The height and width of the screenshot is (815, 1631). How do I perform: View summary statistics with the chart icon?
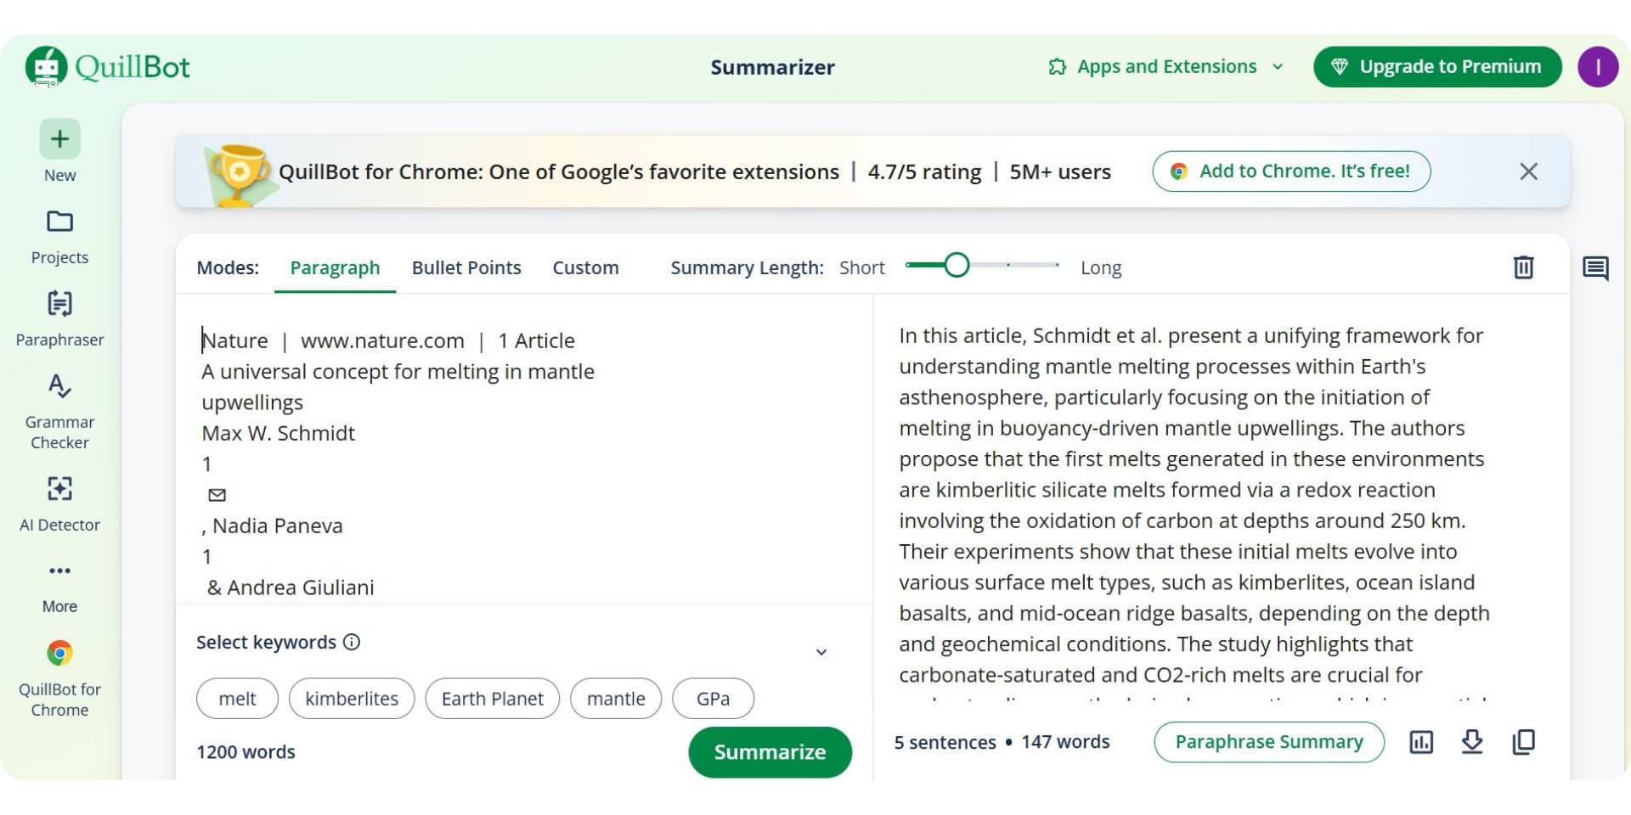[x=1421, y=742]
